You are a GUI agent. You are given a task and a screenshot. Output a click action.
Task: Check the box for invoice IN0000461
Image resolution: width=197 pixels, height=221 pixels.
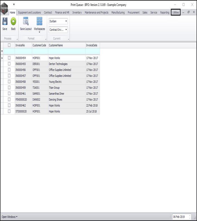pos(9,93)
